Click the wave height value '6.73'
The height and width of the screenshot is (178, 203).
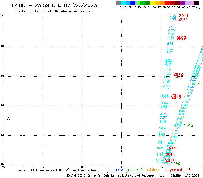pyautogui.click(x=193, y=81)
